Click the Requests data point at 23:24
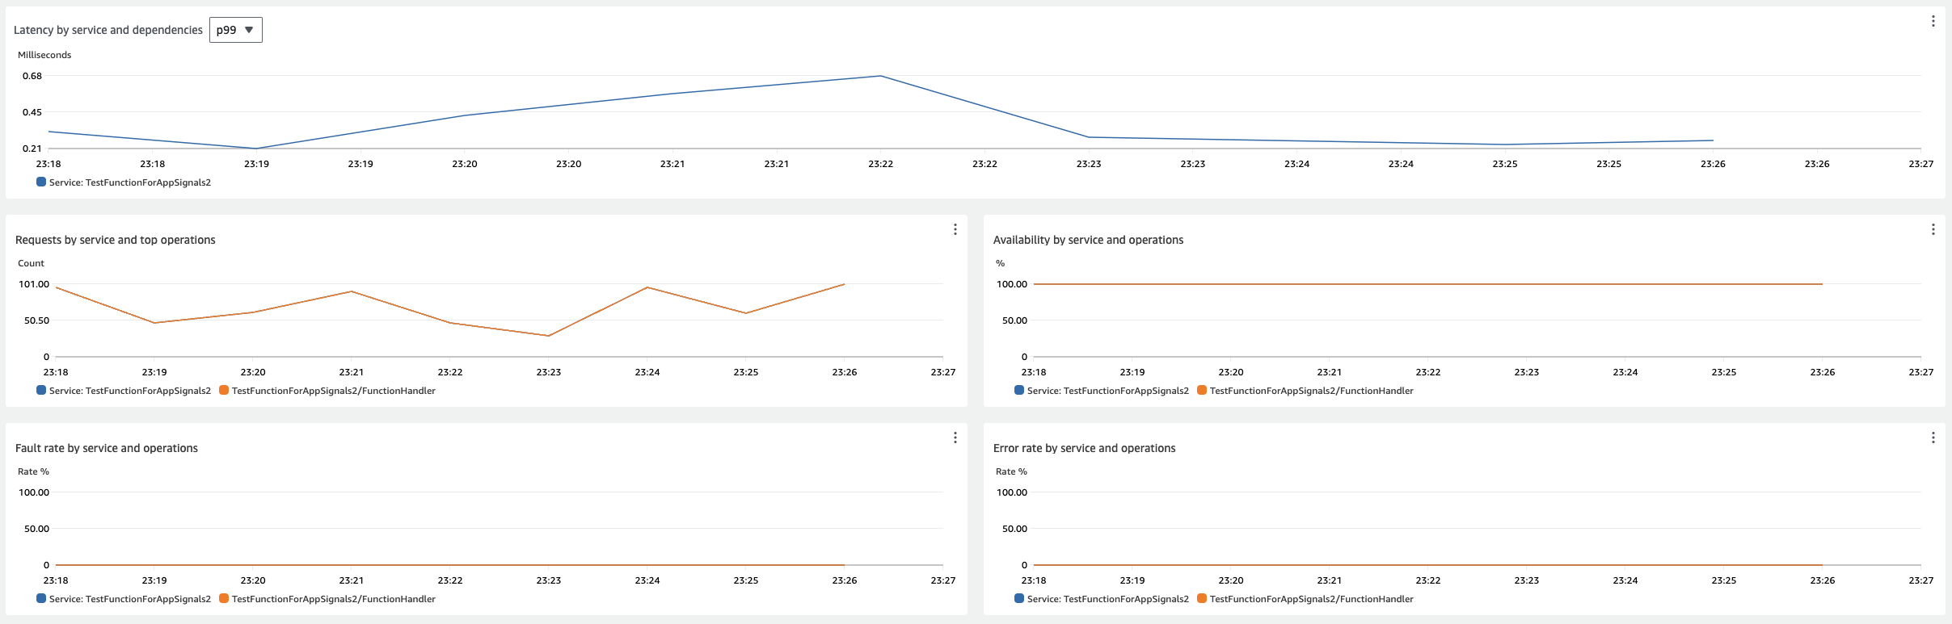1952x624 pixels. (x=647, y=287)
